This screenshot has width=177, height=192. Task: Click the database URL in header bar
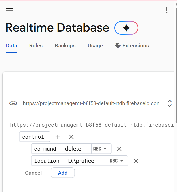(x=91, y=103)
